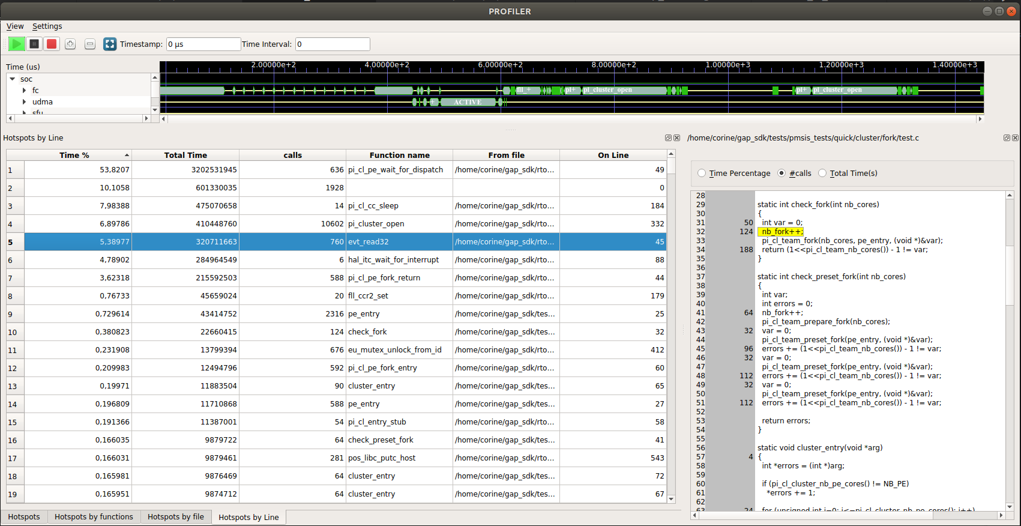Select the Total Time(s) radio button
This screenshot has height=526, width=1021.
pos(822,173)
